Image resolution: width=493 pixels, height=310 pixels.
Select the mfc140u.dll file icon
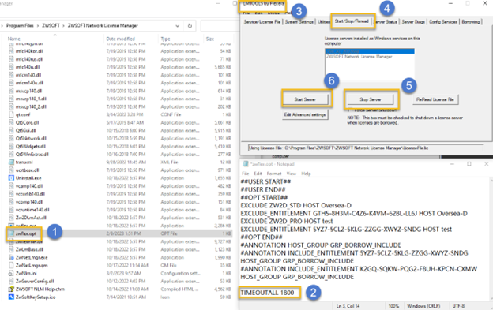coord(11,67)
